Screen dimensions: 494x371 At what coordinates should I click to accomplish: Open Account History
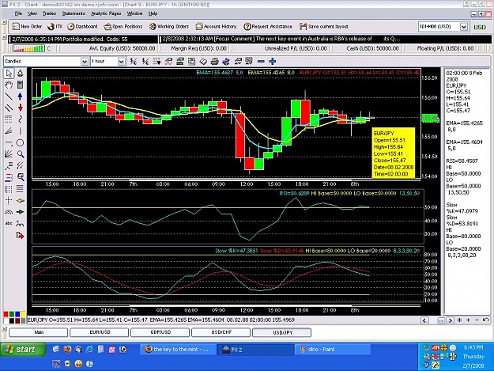click(x=216, y=26)
